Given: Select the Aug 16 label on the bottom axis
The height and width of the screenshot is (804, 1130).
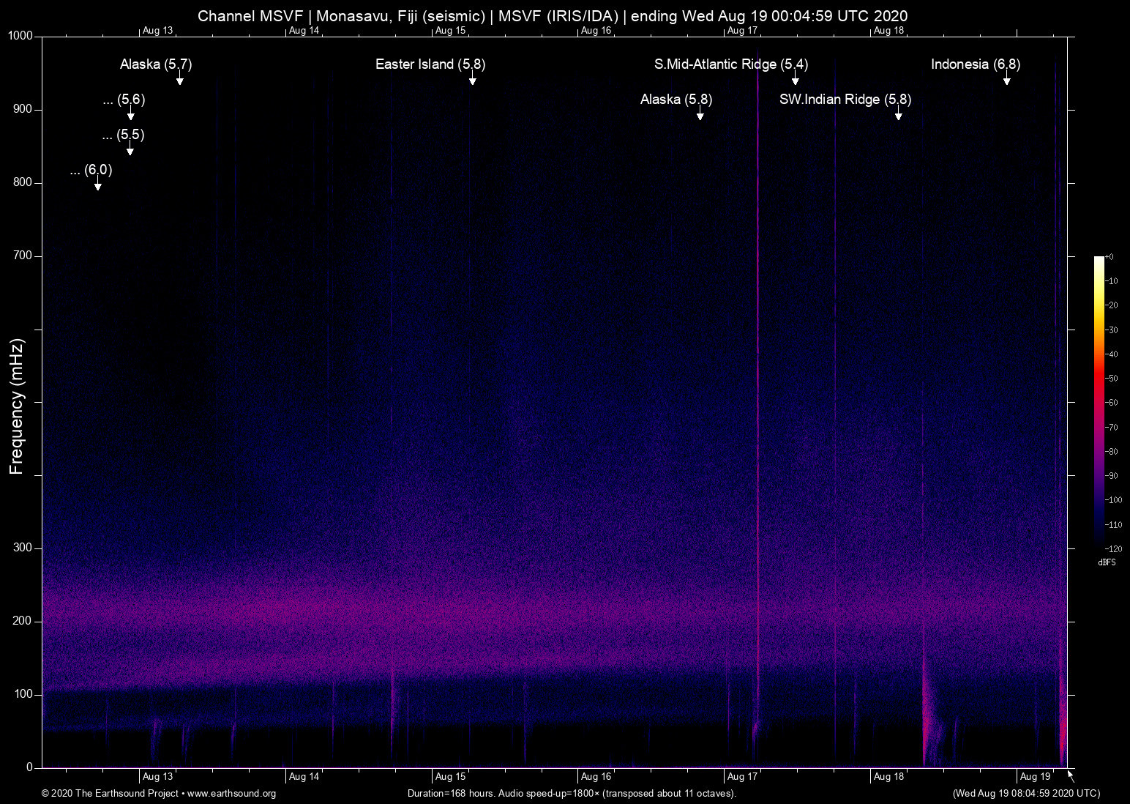Looking at the screenshot, I should point(596,777).
